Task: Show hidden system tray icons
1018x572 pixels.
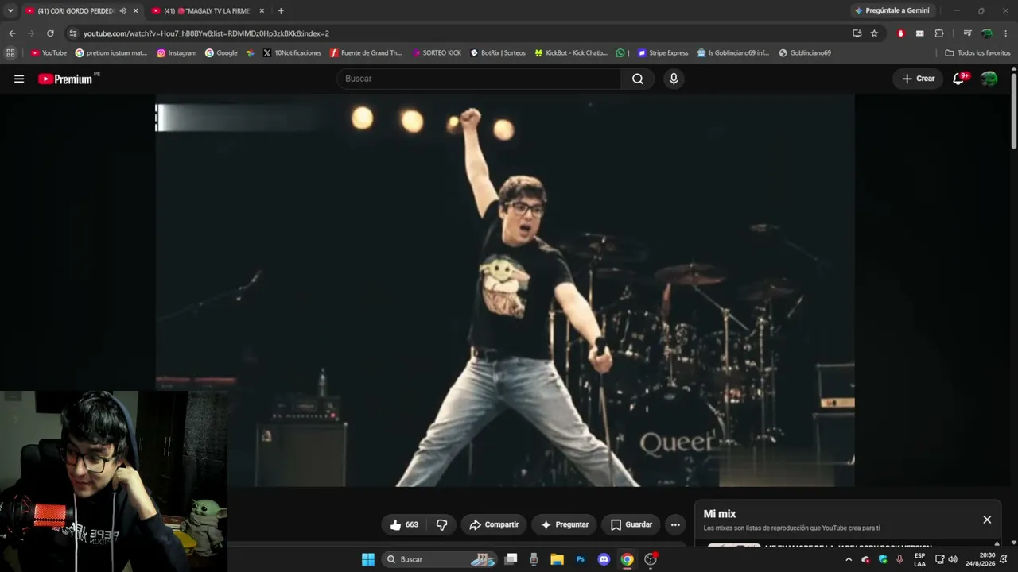Action: click(x=849, y=559)
